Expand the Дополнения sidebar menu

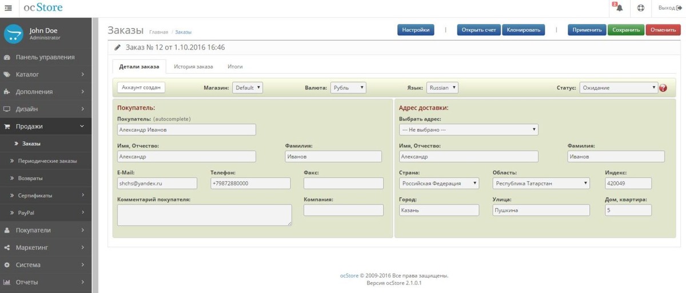tap(46, 91)
